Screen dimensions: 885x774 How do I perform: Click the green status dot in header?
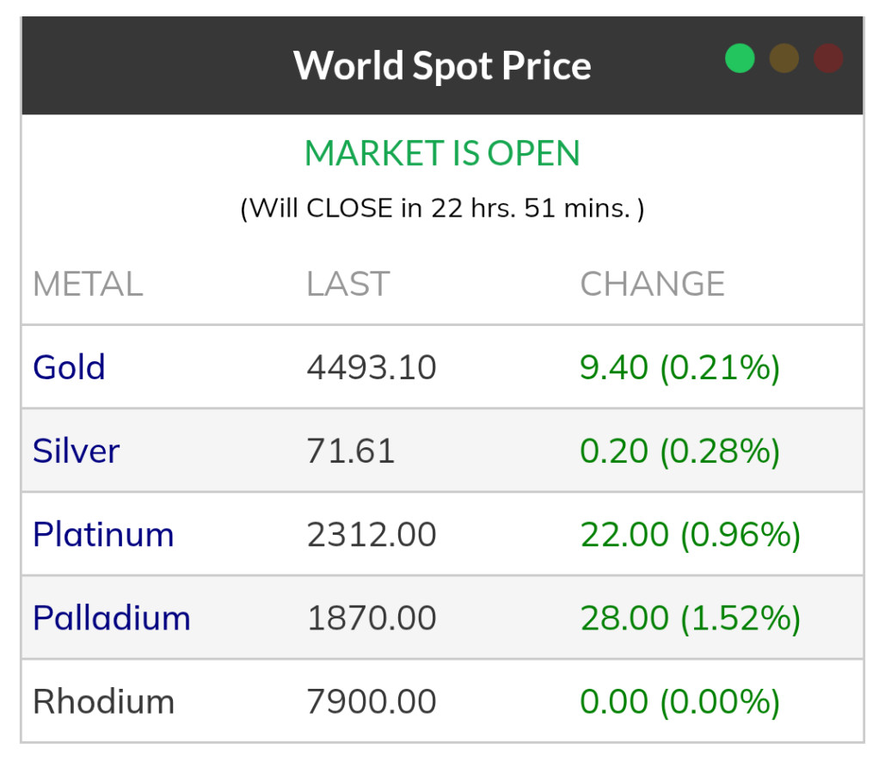pos(740,58)
